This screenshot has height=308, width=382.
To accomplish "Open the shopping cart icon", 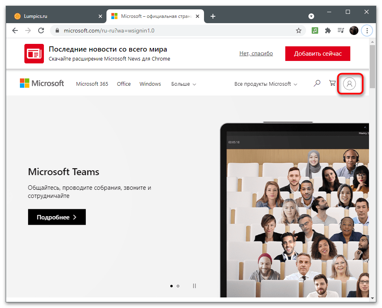I will click(332, 83).
